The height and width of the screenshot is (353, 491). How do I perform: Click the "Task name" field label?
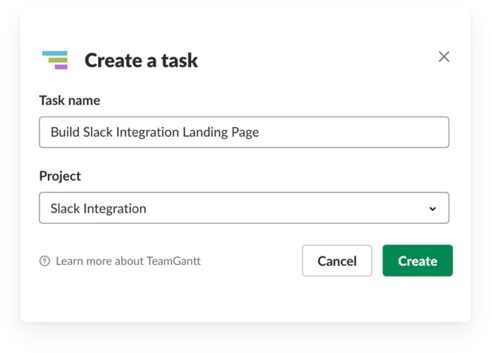70,100
